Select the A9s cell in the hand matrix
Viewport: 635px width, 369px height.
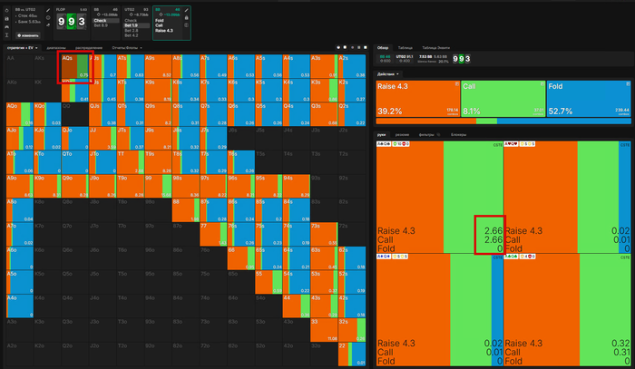158,66
